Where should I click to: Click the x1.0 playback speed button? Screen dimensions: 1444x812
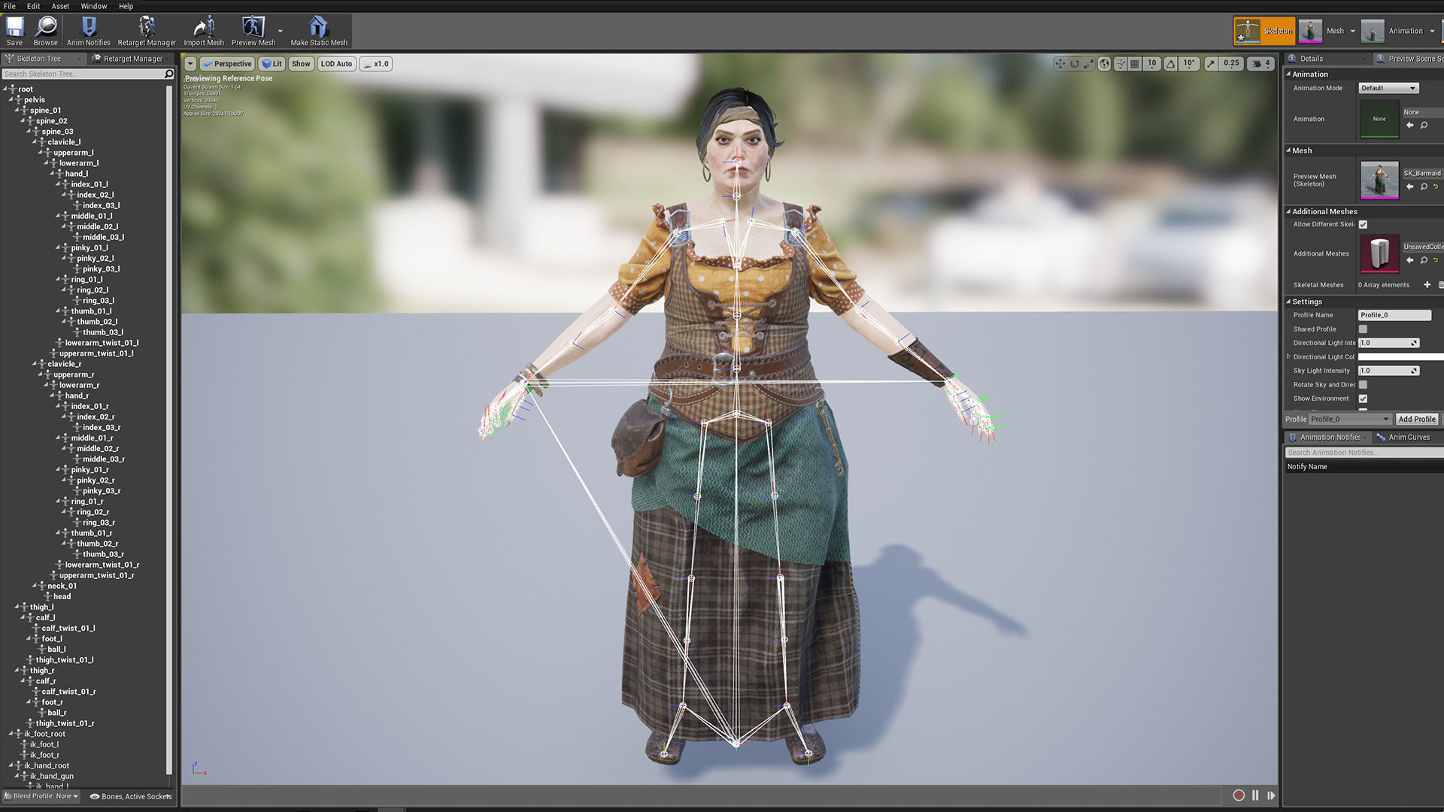375,64
